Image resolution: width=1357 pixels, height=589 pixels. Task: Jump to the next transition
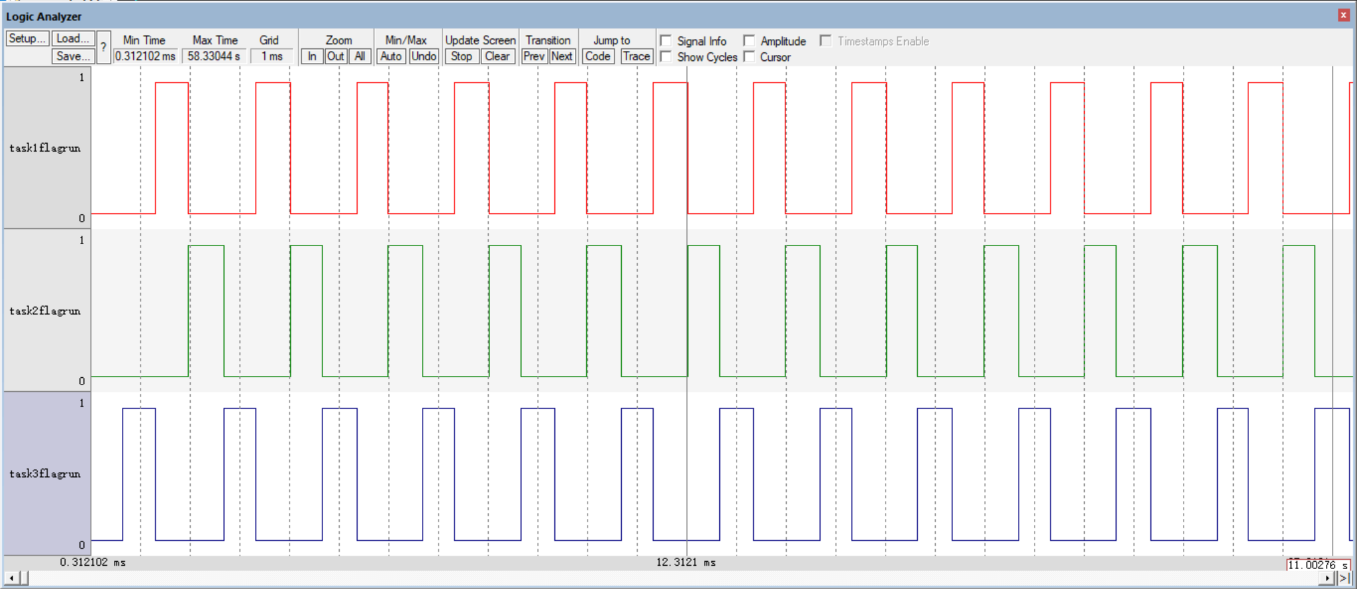[562, 56]
